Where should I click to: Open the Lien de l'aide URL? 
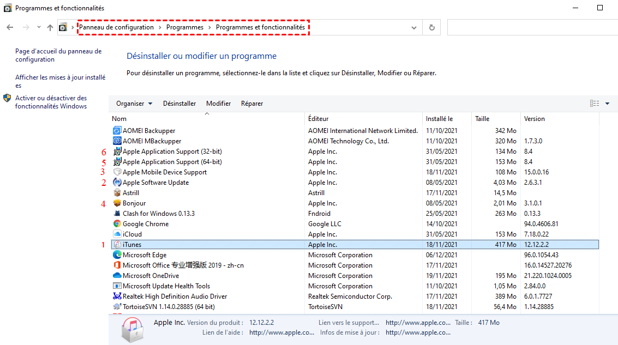(x=281, y=332)
